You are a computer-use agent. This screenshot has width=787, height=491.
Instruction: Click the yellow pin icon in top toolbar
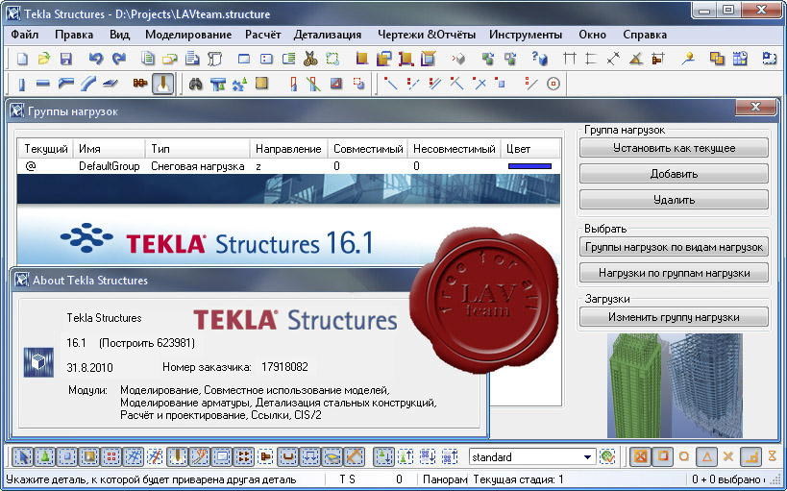click(x=689, y=60)
